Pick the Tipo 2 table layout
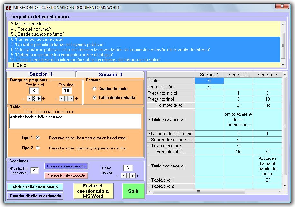Viewport: 295px width, 207px height. point(38,148)
